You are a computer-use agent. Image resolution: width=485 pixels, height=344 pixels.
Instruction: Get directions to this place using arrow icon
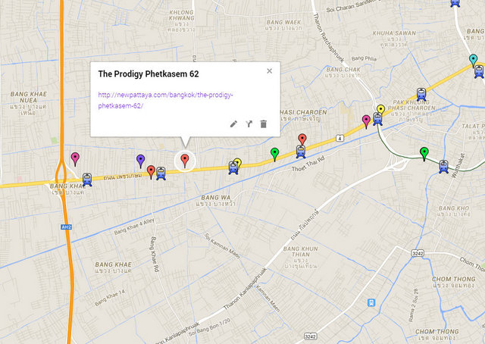click(x=249, y=124)
